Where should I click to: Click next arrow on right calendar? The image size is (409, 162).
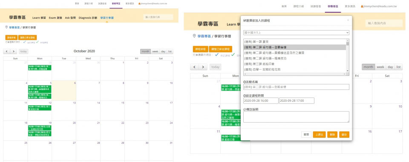pos(203,67)
